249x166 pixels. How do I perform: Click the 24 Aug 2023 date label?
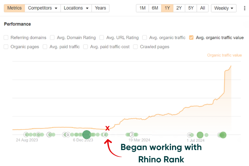click(x=27, y=140)
